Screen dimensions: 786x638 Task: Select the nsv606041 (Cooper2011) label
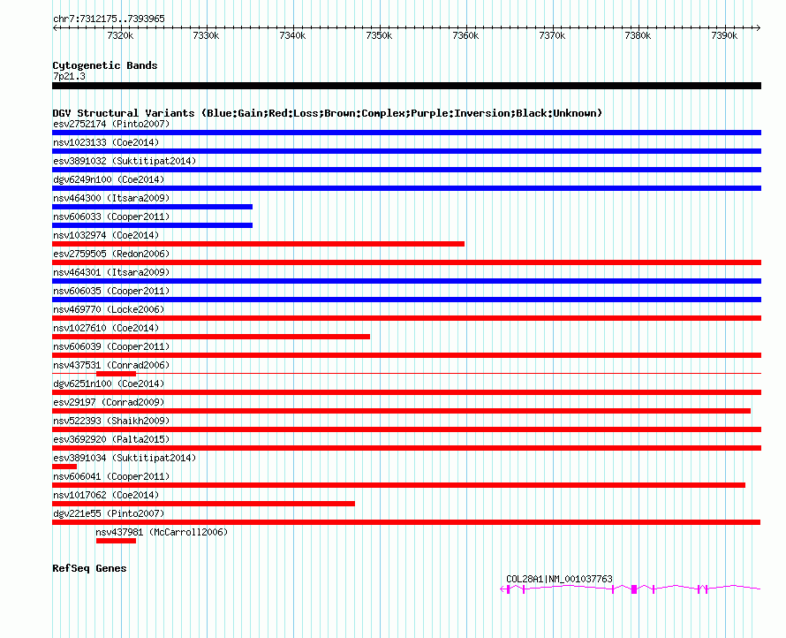[111, 476]
